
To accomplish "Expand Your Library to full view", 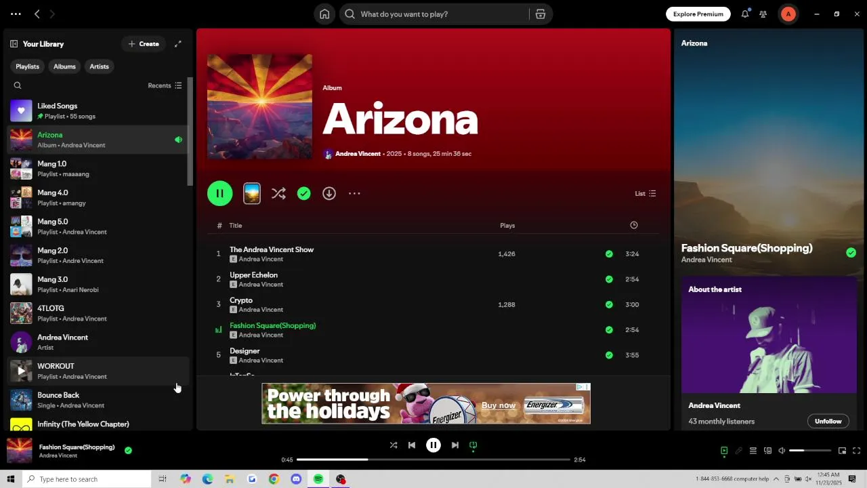I will [178, 44].
